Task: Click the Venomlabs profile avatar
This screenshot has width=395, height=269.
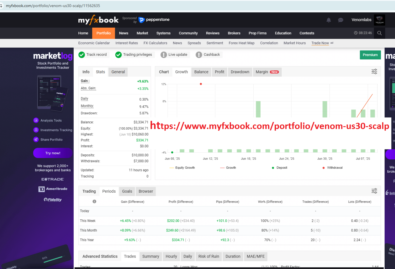Action: pos(380,20)
